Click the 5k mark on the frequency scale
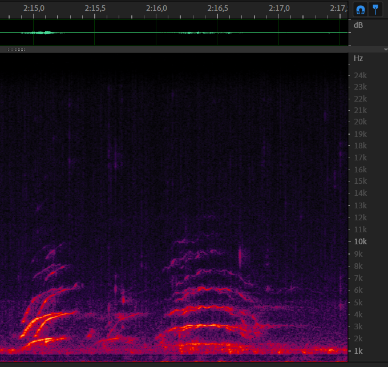 point(358,303)
